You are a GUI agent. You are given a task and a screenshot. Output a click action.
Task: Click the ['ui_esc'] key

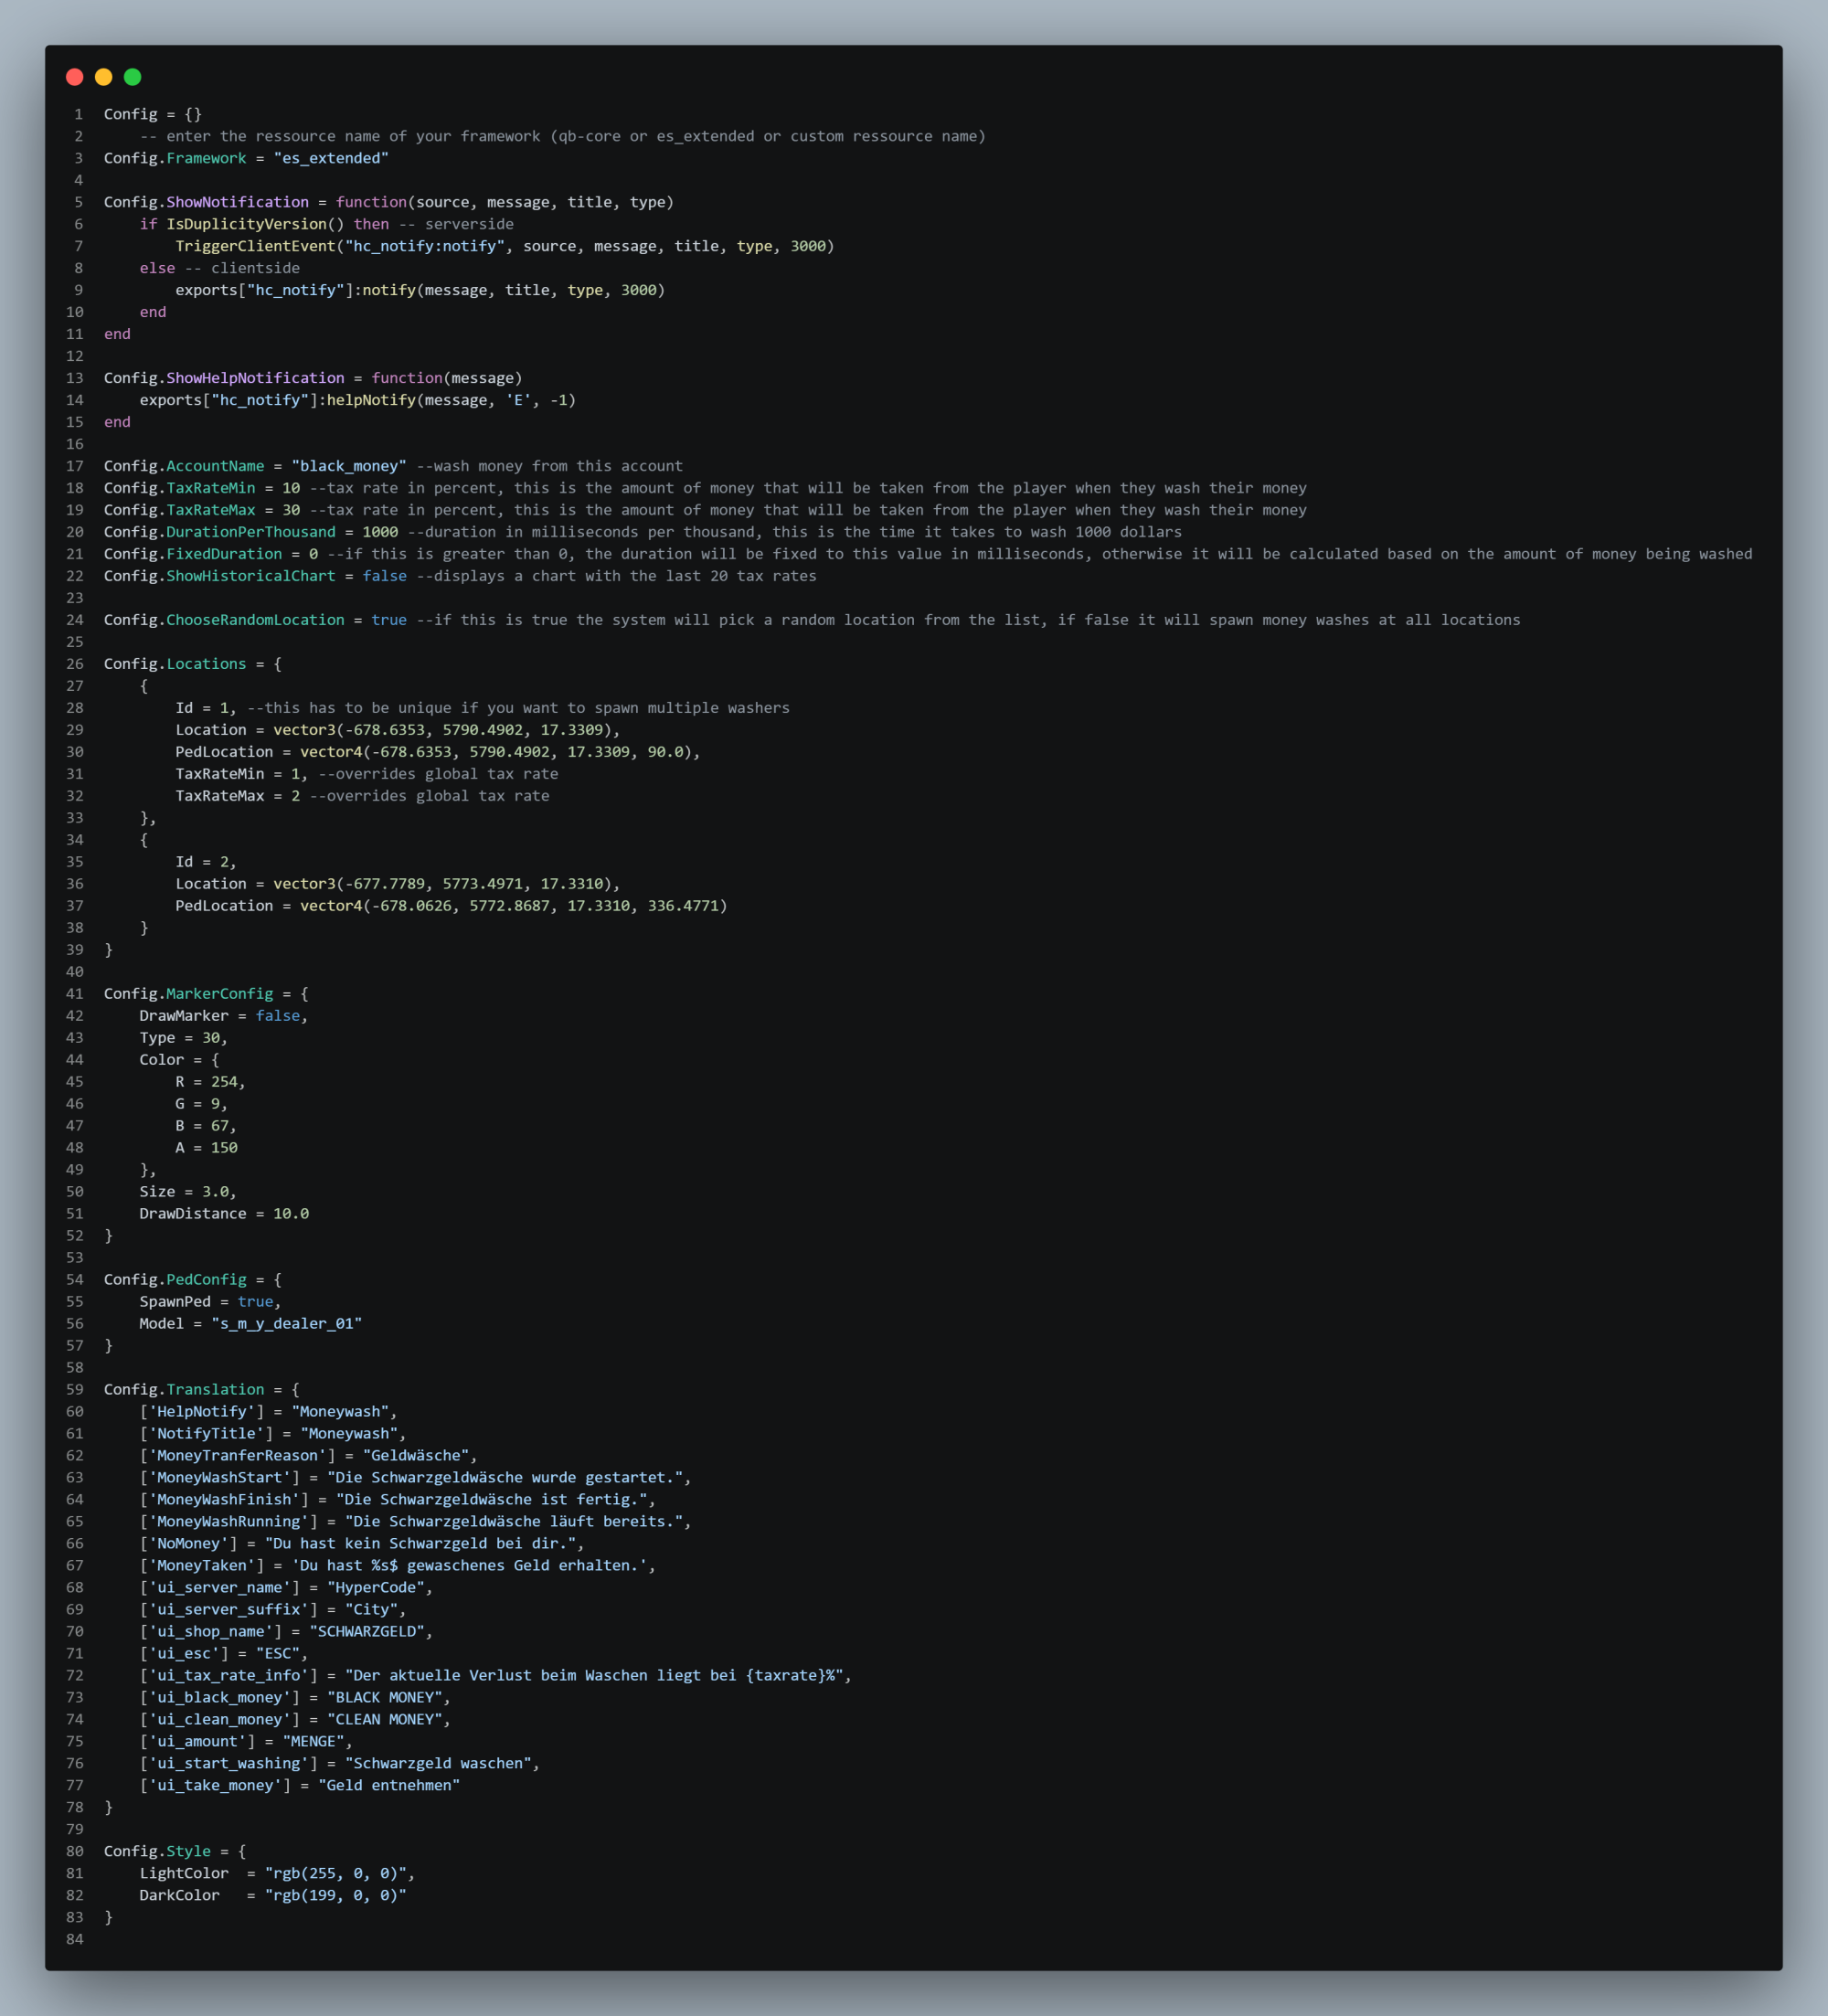pyautogui.click(x=184, y=1654)
